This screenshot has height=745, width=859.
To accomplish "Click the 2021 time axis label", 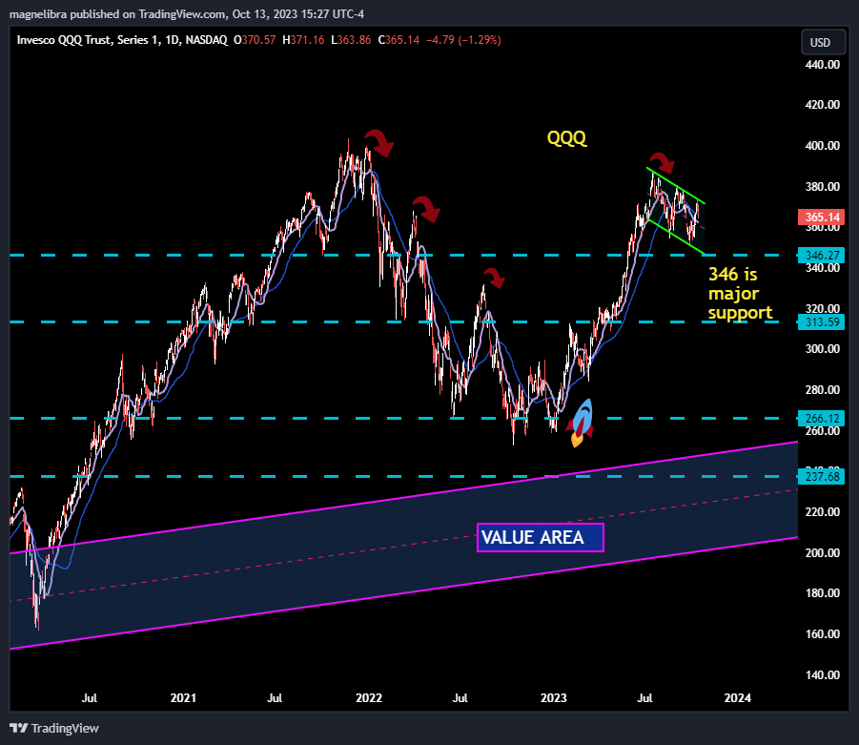I will tap(183, 698).
